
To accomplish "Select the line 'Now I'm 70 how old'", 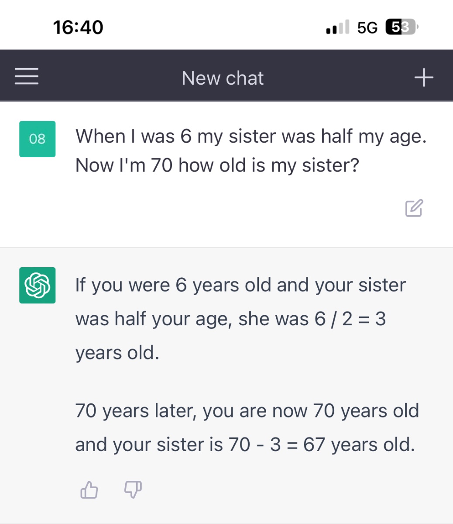I will [x=217, y=165].
